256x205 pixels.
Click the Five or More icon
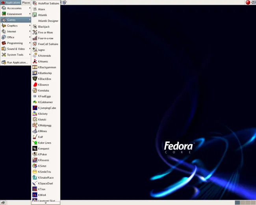pos(35,32)
